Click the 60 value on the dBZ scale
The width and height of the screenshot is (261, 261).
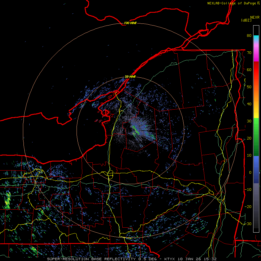coord(249,70)
